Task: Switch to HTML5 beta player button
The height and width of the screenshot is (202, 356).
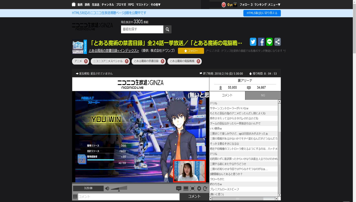Action: pos(262,13)
